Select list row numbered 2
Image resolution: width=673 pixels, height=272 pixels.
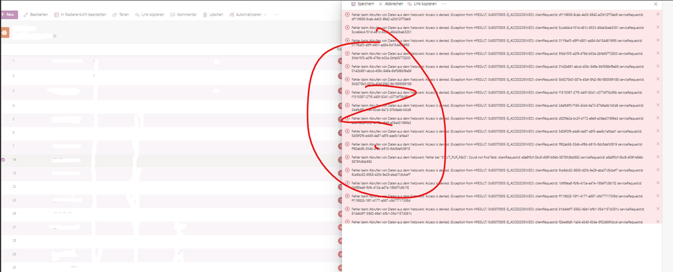point(171,75)
